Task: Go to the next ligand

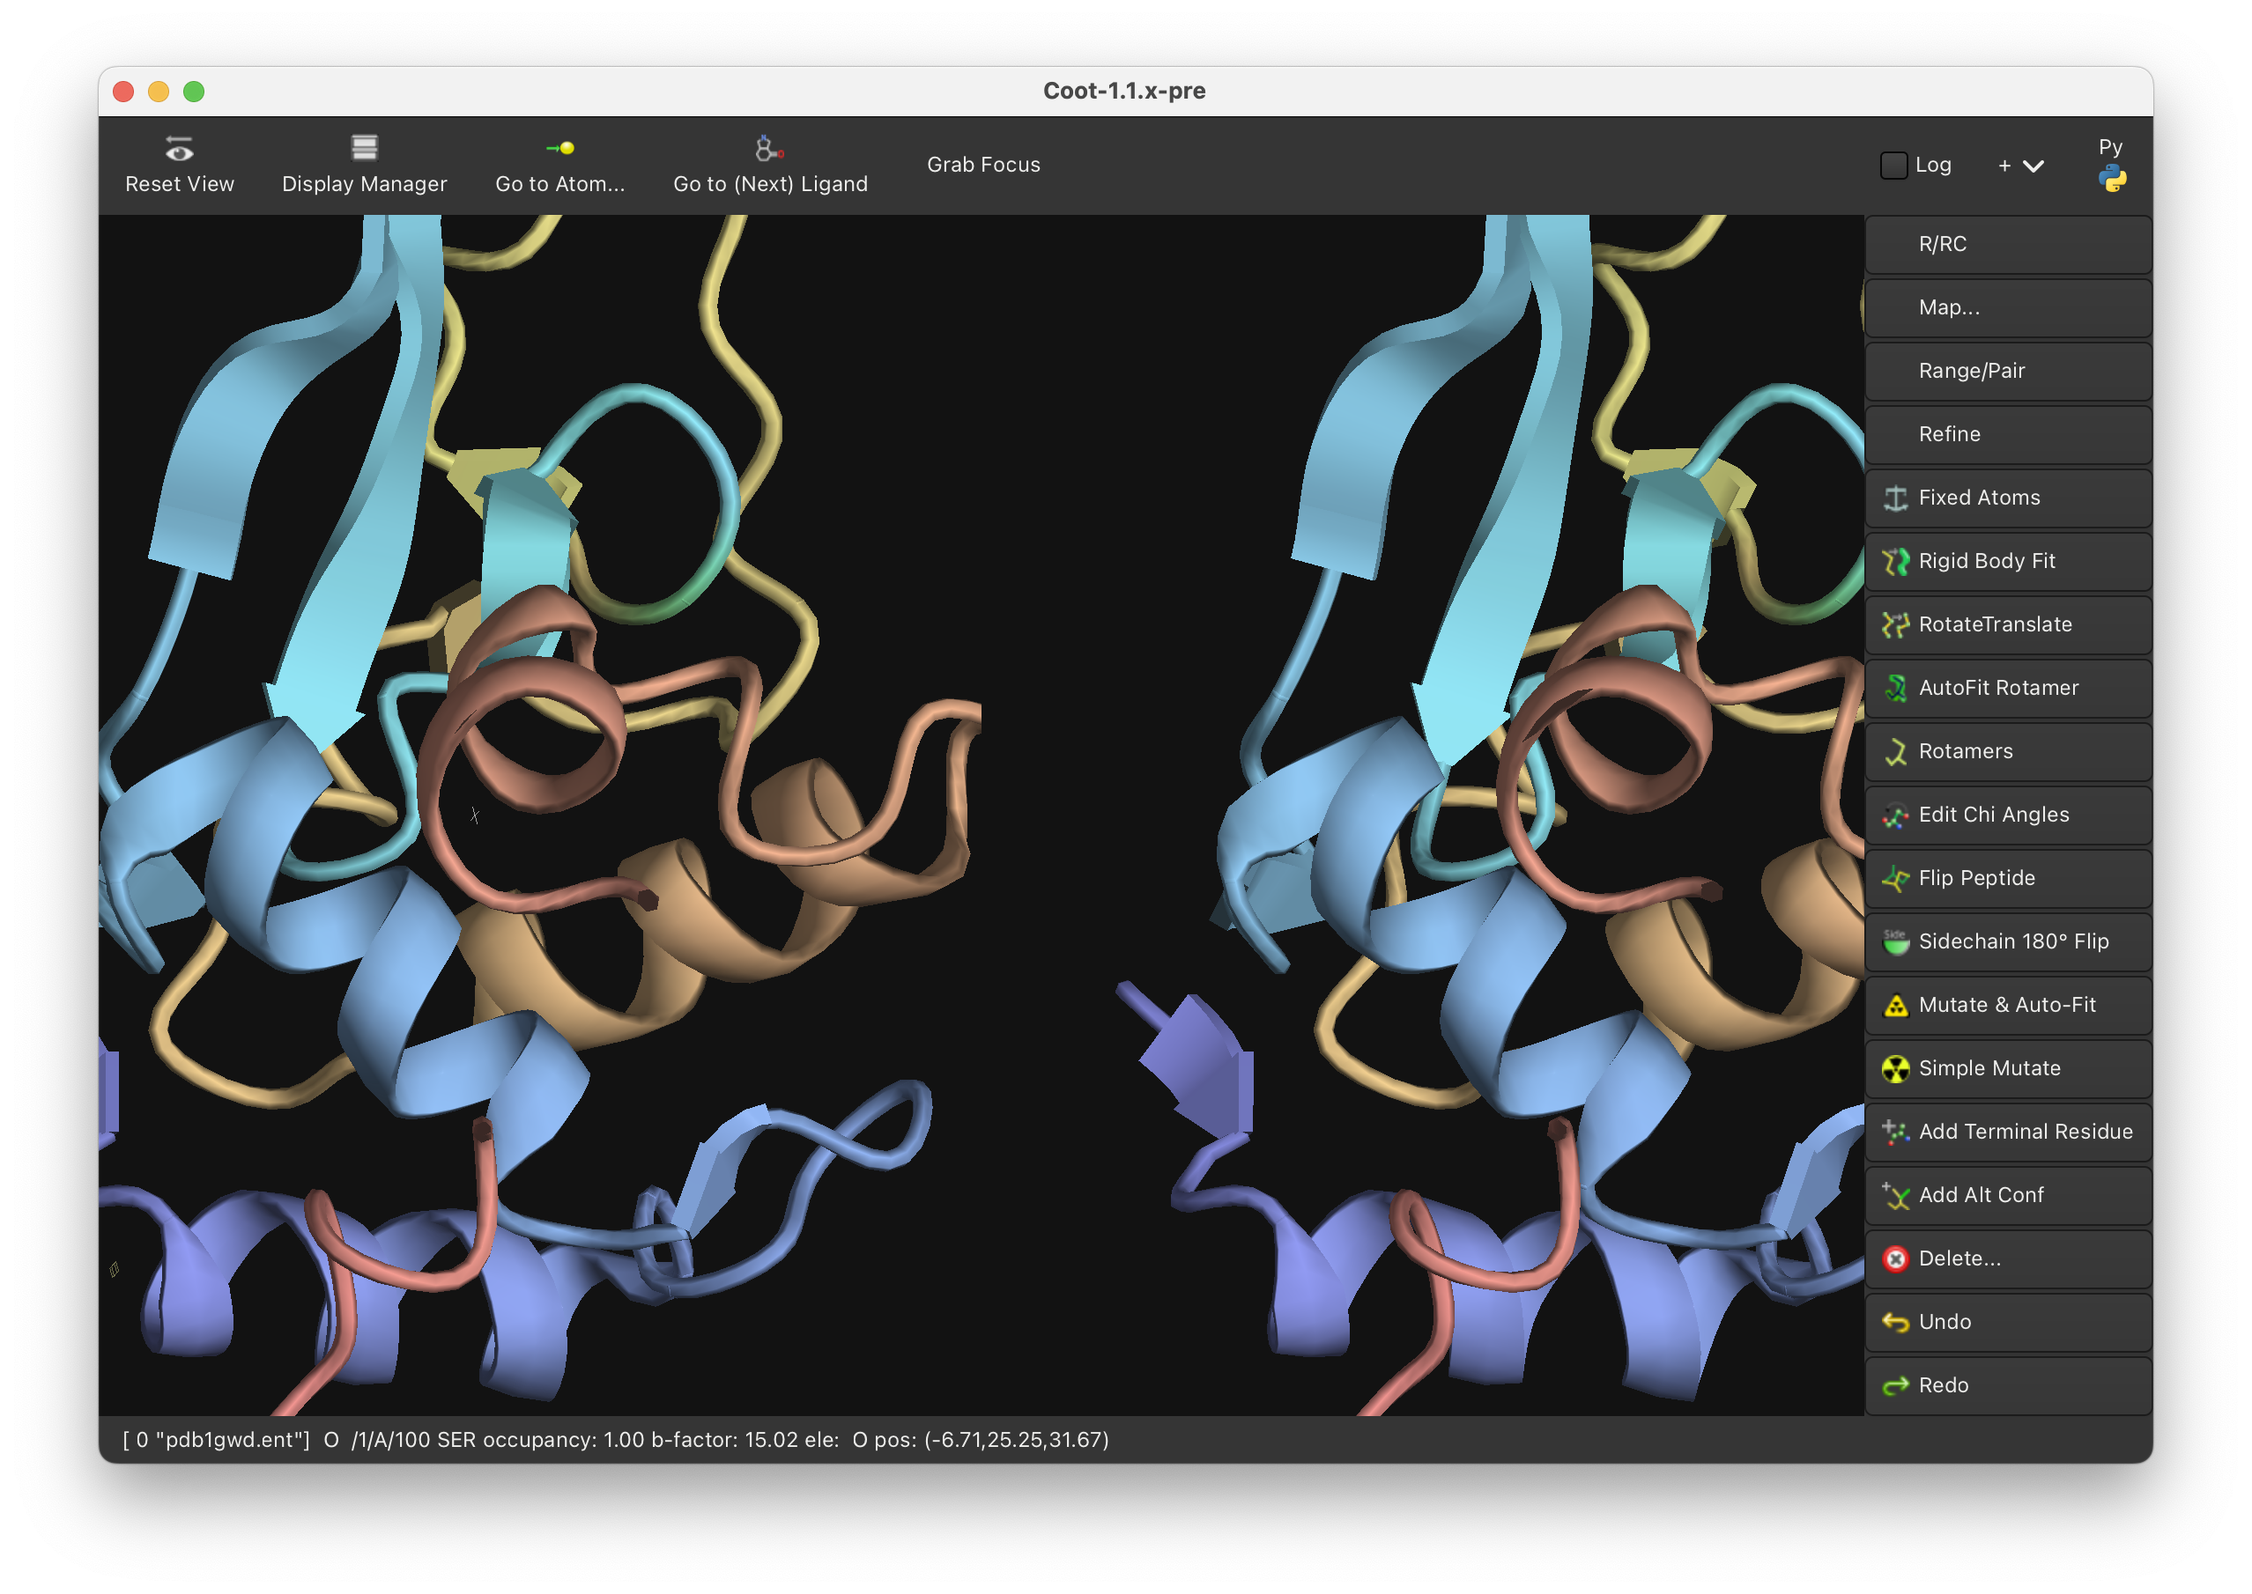Action: tap(770, 164)
